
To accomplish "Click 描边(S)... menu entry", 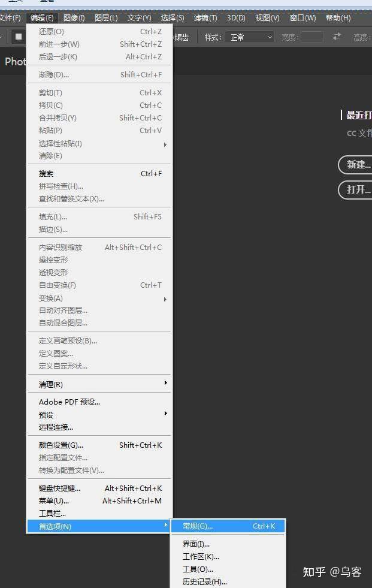I will (x=99, y=230).
